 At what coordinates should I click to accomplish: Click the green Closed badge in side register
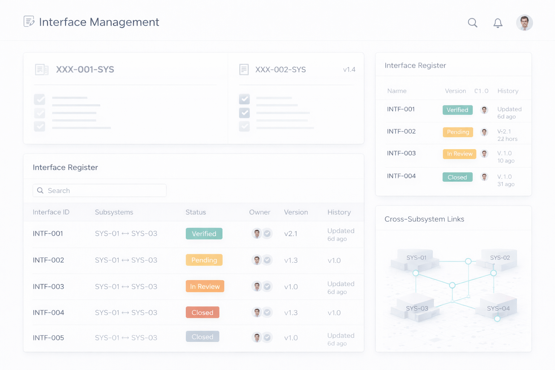[457, 177]
